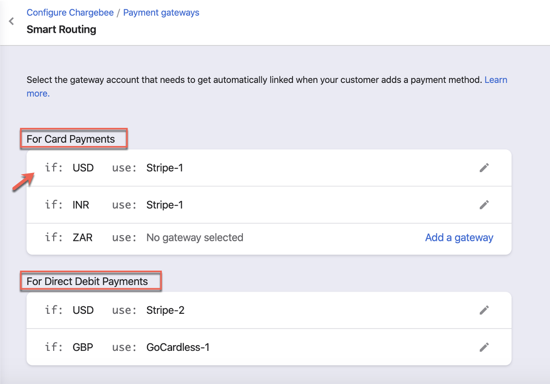Edit the USD direct debit Stripe-2 rule
The height and width of the screenshot is (384, 550).
(x=484, y=310)
